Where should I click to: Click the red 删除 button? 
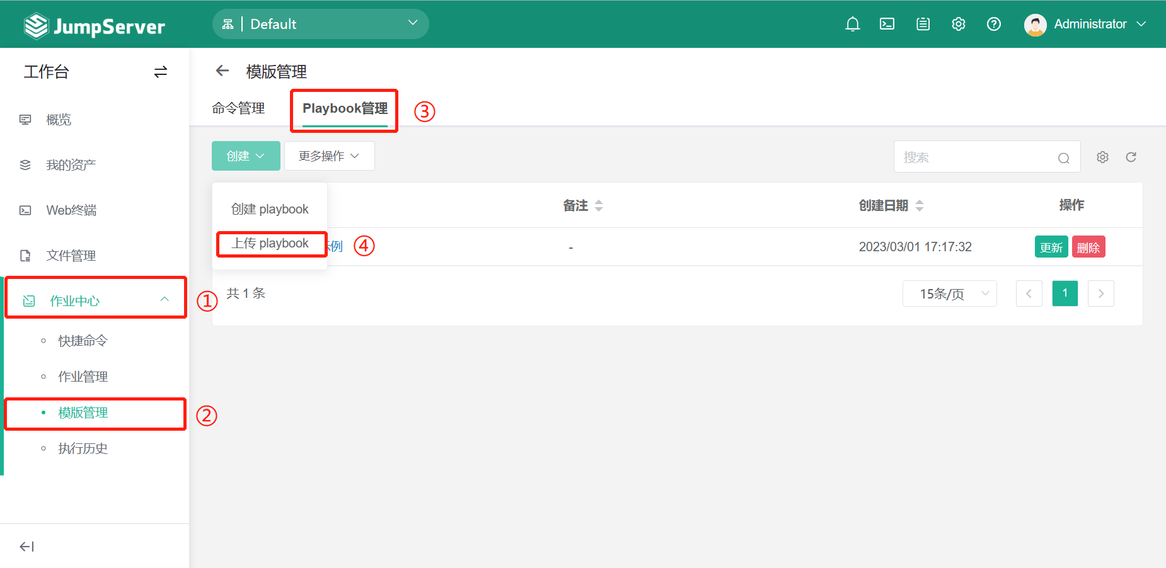[1088, 247]
